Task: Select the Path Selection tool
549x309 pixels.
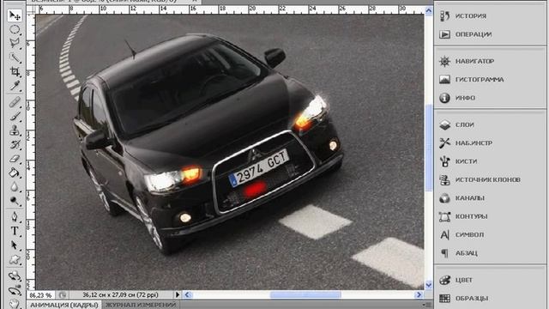Action: [x=15, y=245]
